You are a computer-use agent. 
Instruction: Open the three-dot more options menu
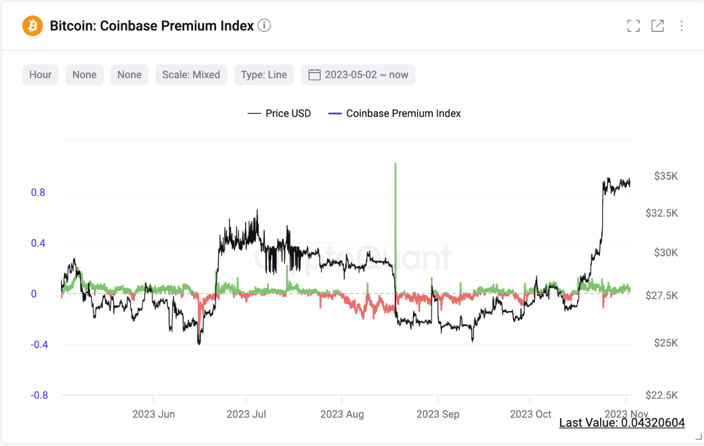pyautogui.click(x=681, y=26)
